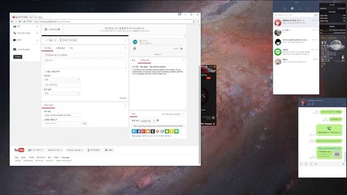
Task: Click the translations sidebar icon
Action: [15, 33]
